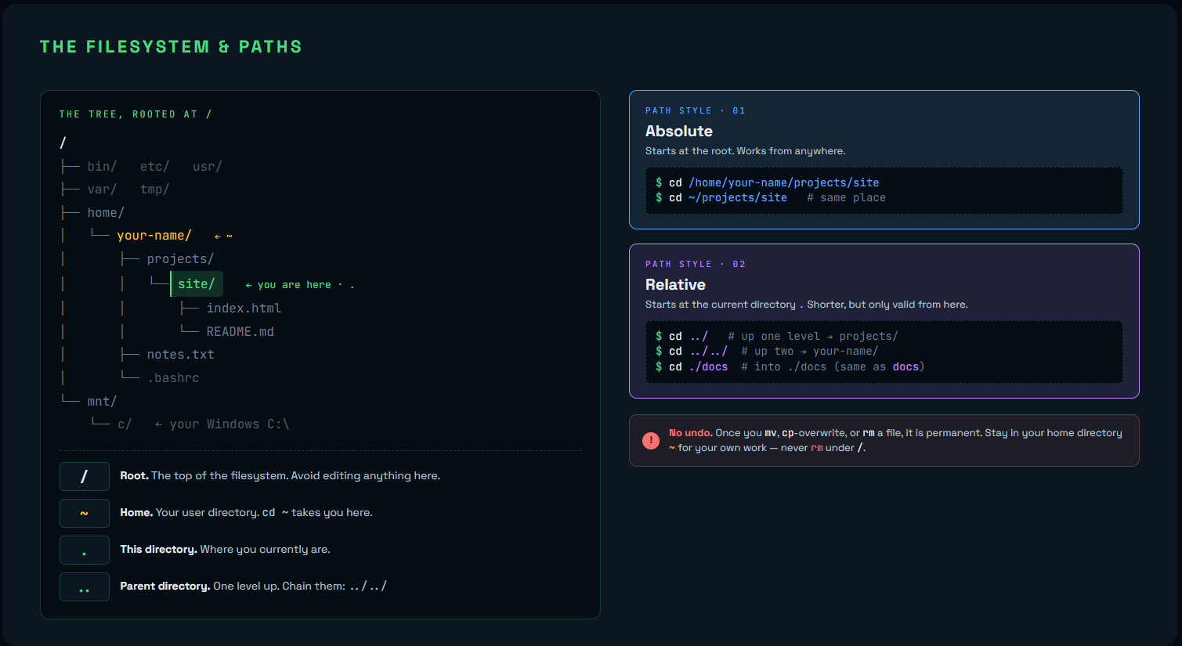
Task: Select the highlighted site/ folder in tree
Action: click(x=197, y=283)
